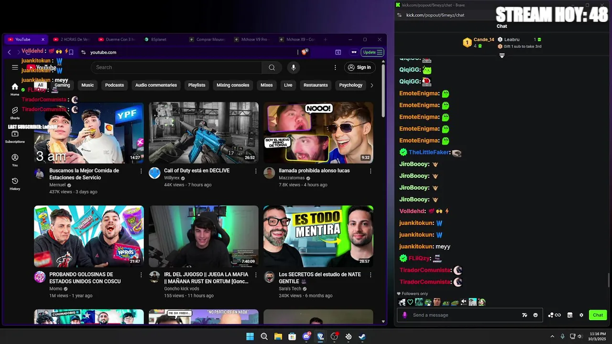Click the purple microphone icon in chat box
The height and width of the screenshot is (344, 612).
[405, 315]
